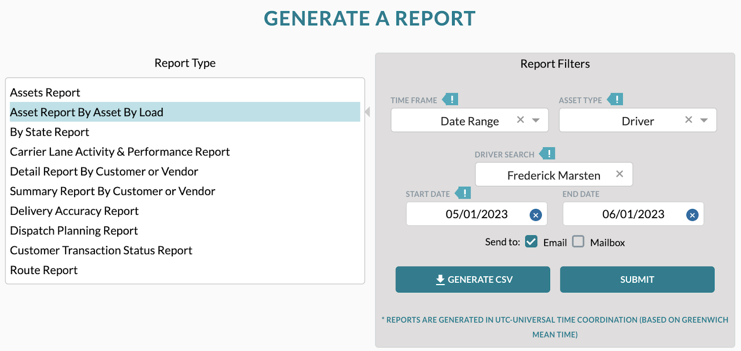Clear the 05/01/2023 start date
This screenshot has height=351, width=741.
coord(536,215)
